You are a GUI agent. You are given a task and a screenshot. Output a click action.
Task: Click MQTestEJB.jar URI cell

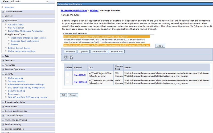pyautogui.click(x=101, y=75)
